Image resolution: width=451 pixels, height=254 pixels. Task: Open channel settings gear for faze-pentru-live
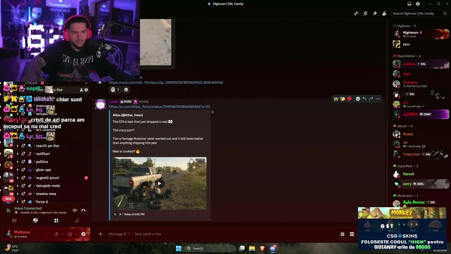(x=86, y=90)
